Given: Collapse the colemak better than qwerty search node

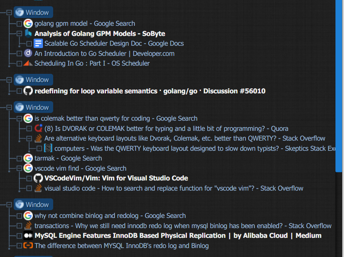Looking at the screenshot, I should 19,118.
